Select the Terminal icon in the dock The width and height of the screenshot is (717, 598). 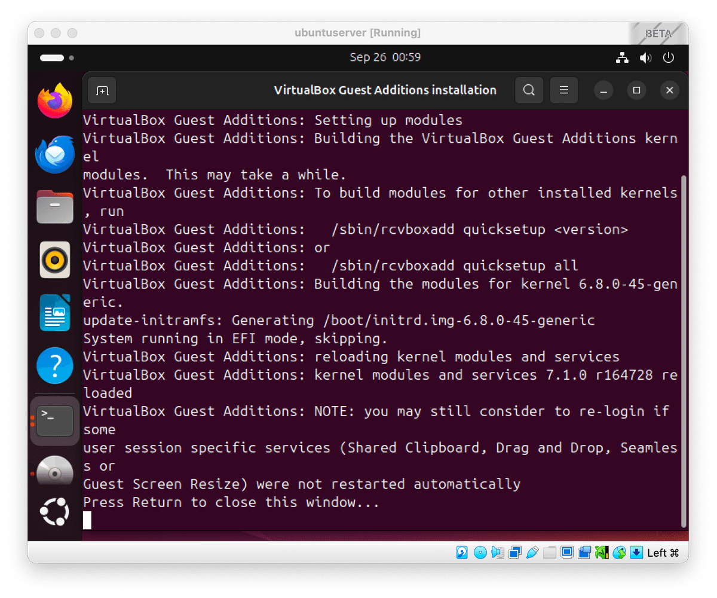pos(55,420)
